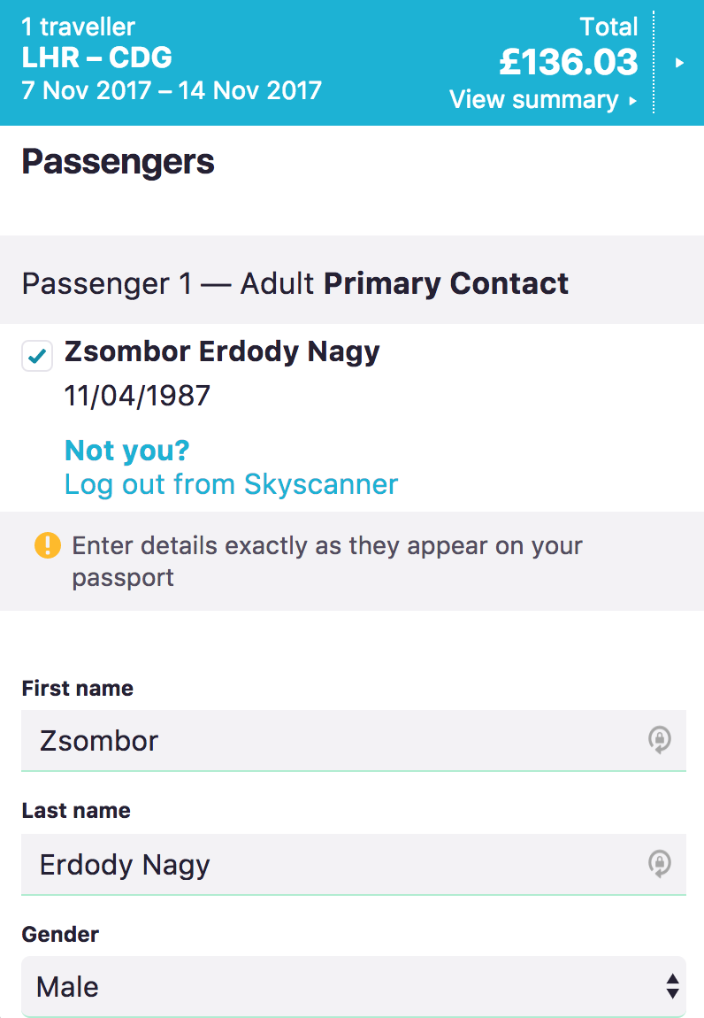Click the up-down arrows on the Gender selector
704x1018 pixels.
pos(672,986)
